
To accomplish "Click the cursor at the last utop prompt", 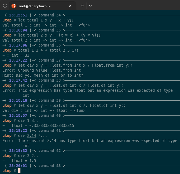I will [x=19, y=171].
